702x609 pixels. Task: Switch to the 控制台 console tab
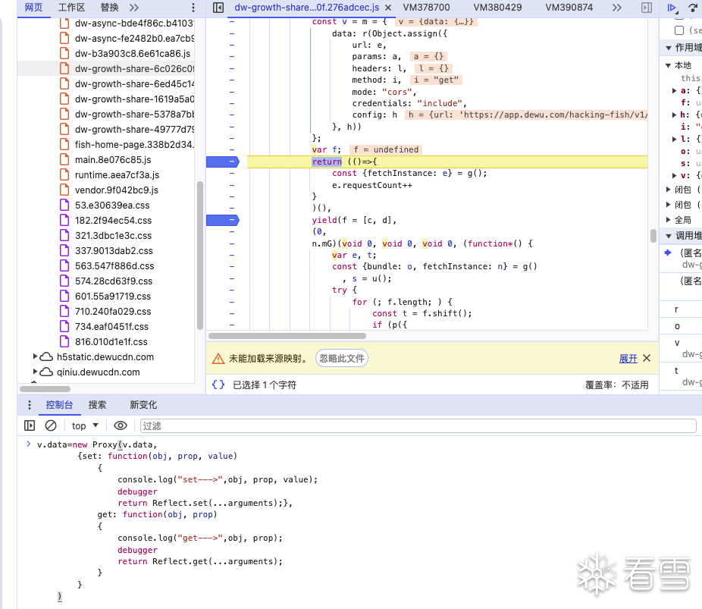[x=59, y=405]
